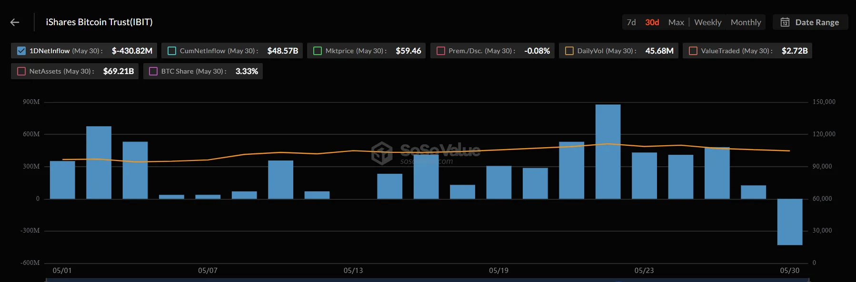Click the SoSoValue watermark logo
This screenshot has height=282, width=856.
click(x=382, y=153)
